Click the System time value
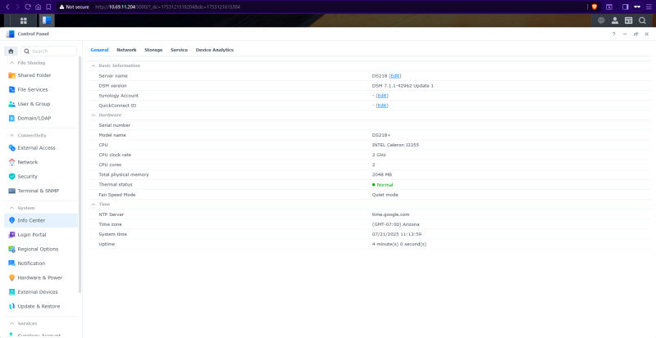Image resolution: width=656 pixels, height=338 pixels. tap(397, 234)
